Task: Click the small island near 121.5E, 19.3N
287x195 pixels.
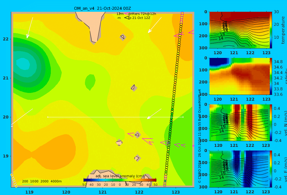Action: tap(119, 143)
